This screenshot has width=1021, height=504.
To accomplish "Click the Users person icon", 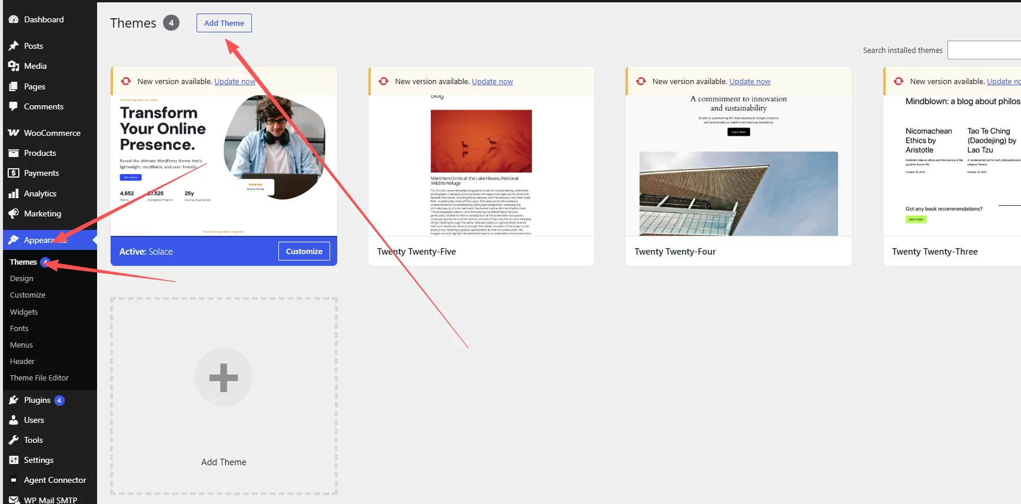I will tap(14, 420).
